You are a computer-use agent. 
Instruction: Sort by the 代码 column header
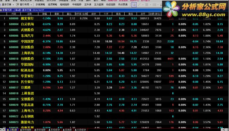14,14
